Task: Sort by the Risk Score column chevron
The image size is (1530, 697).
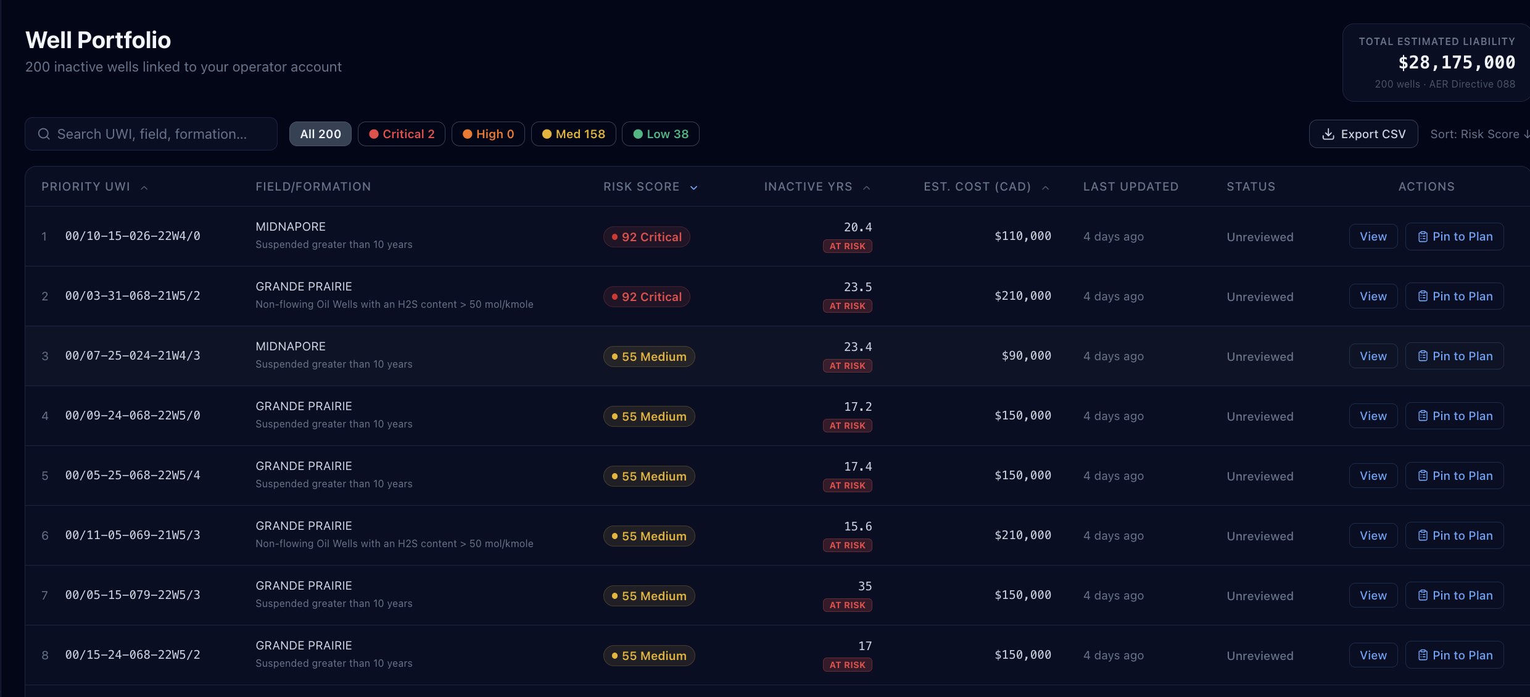Action: [x=693, y=188]
